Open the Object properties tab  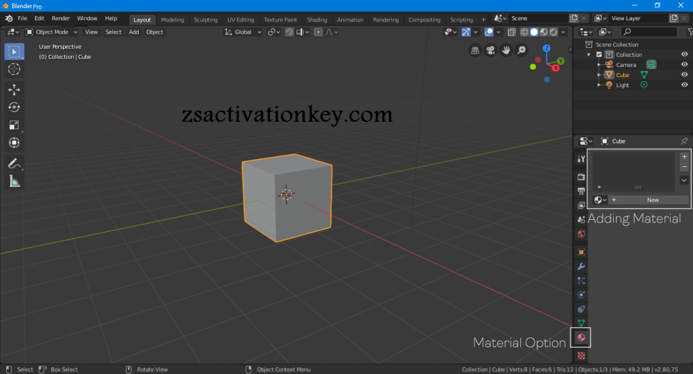pyautogui.click(x=581, y=252)
